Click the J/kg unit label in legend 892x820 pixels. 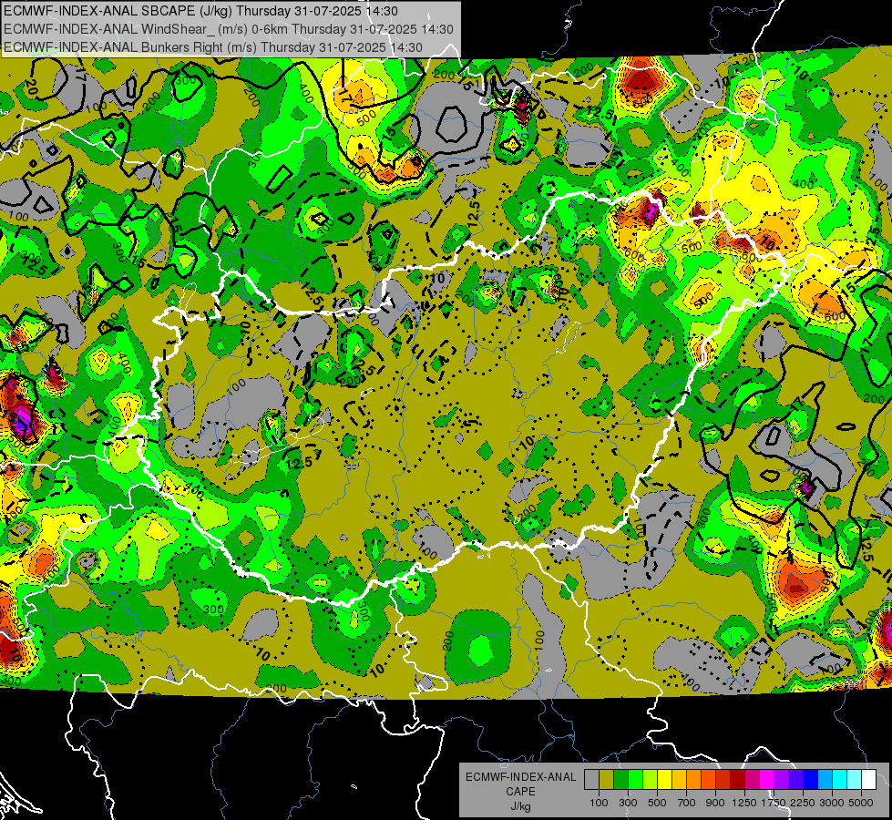pos(520,806)
